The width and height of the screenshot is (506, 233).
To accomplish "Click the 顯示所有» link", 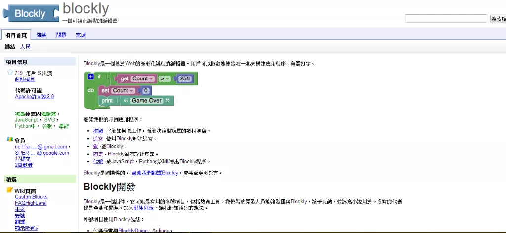I will tap(26, 228).
